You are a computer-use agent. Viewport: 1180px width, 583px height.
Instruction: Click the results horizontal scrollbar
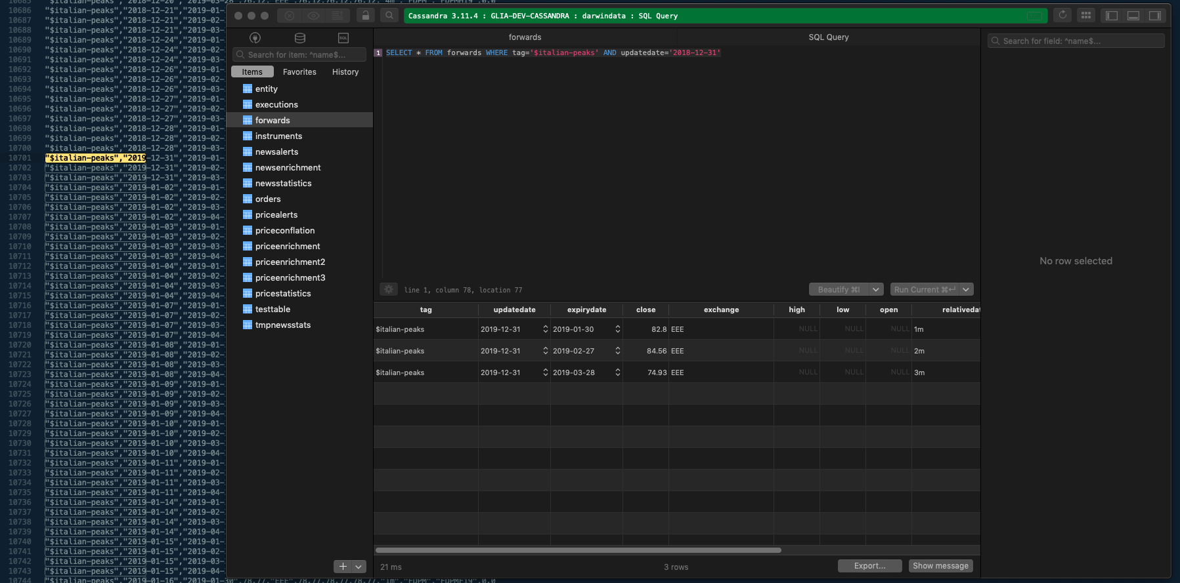tap(579, 550)
